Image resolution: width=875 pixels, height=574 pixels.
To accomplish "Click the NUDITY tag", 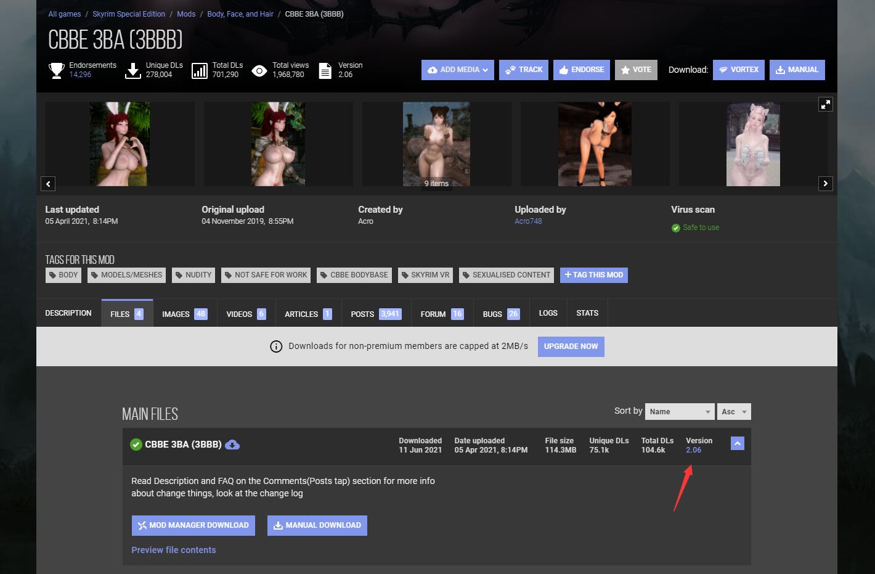I will [x=193, y=275].
